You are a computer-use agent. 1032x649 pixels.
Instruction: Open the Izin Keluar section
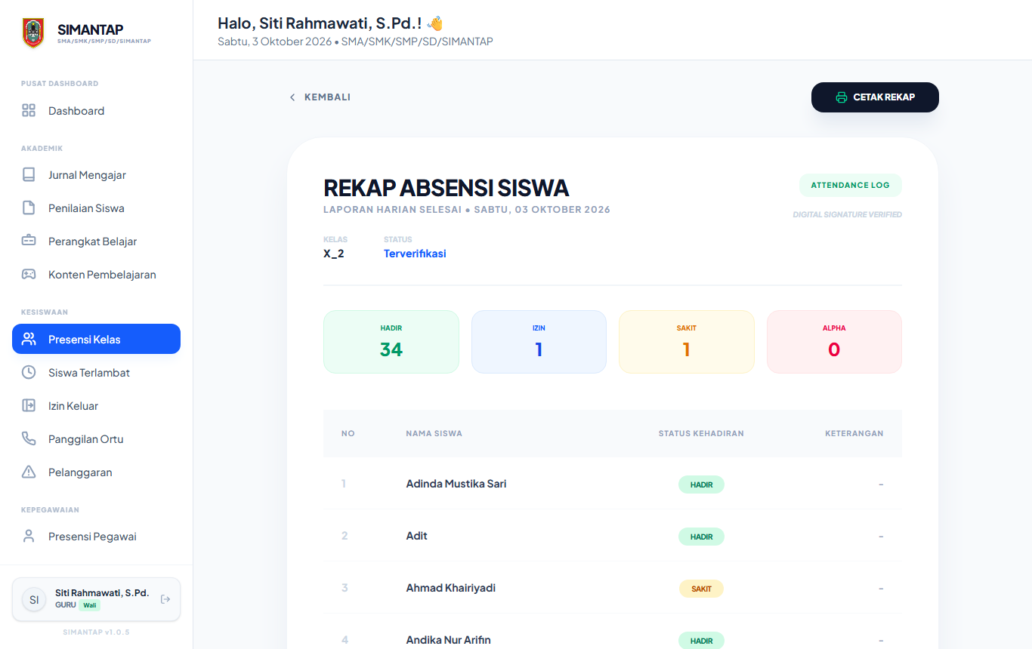pos(97,406)
